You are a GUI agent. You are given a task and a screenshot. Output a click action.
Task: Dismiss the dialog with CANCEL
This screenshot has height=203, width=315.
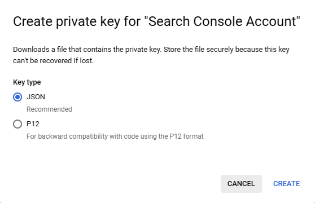[x=241, y=184]
